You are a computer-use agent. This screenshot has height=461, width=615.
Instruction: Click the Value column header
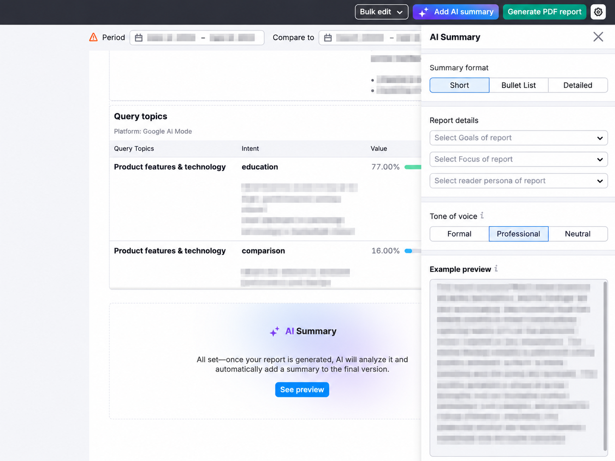pos(379,149)
